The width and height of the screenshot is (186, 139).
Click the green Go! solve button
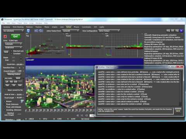coord(15,36)
